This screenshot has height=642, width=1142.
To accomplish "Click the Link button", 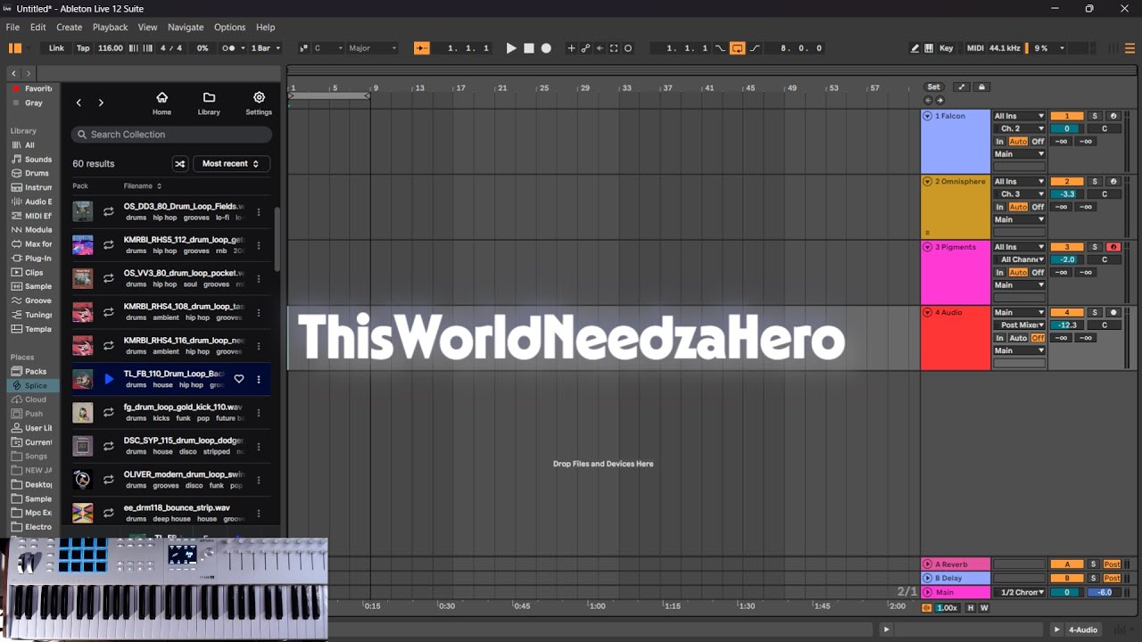I will (56, 48).
